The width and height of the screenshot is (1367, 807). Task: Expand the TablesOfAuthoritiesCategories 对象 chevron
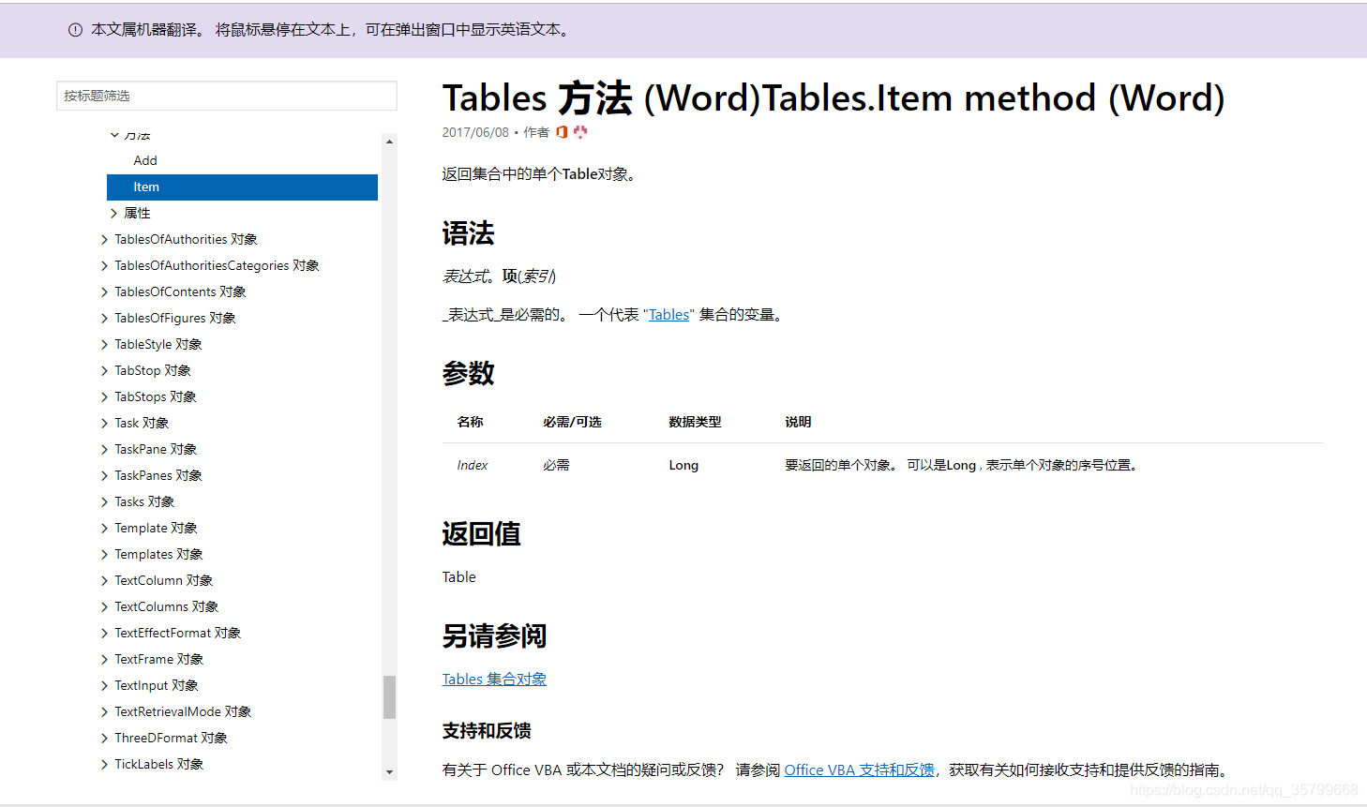[104, 265]
